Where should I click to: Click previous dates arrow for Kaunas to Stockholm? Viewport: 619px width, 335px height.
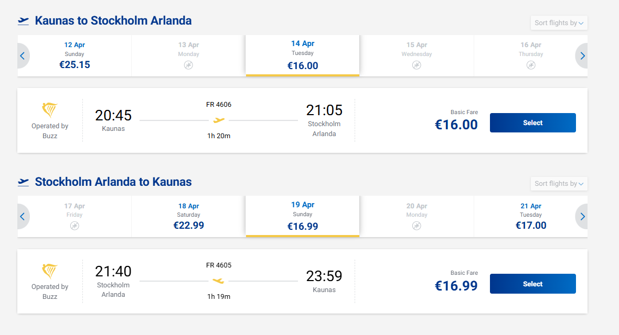23,56
